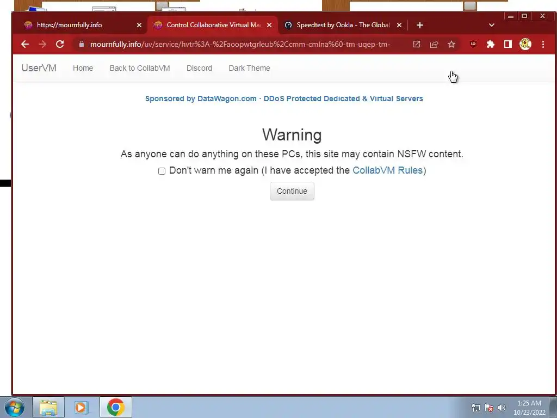Click the address bar URL
This screenshot has width=557, height=418.
(240, 44)
